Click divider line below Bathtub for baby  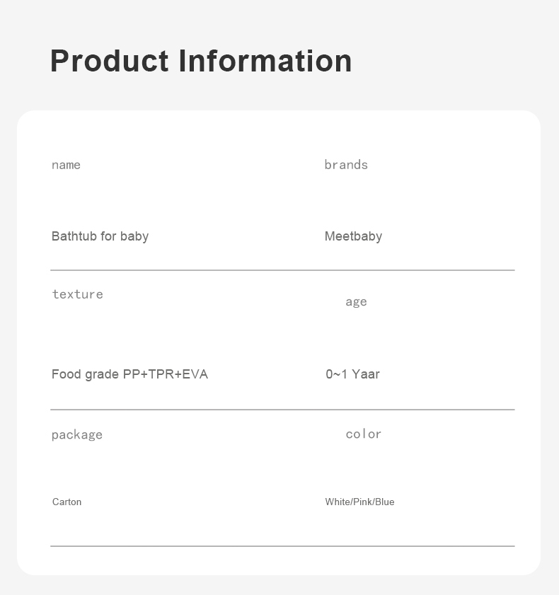[283, 270]
